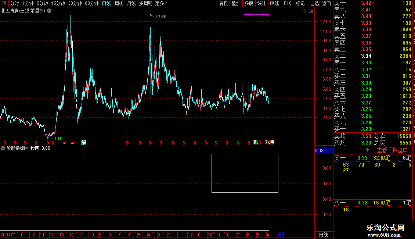The image size is (415, 239).
Task: Toggle the left sidebar panel icon
Action: click(4, 3)
